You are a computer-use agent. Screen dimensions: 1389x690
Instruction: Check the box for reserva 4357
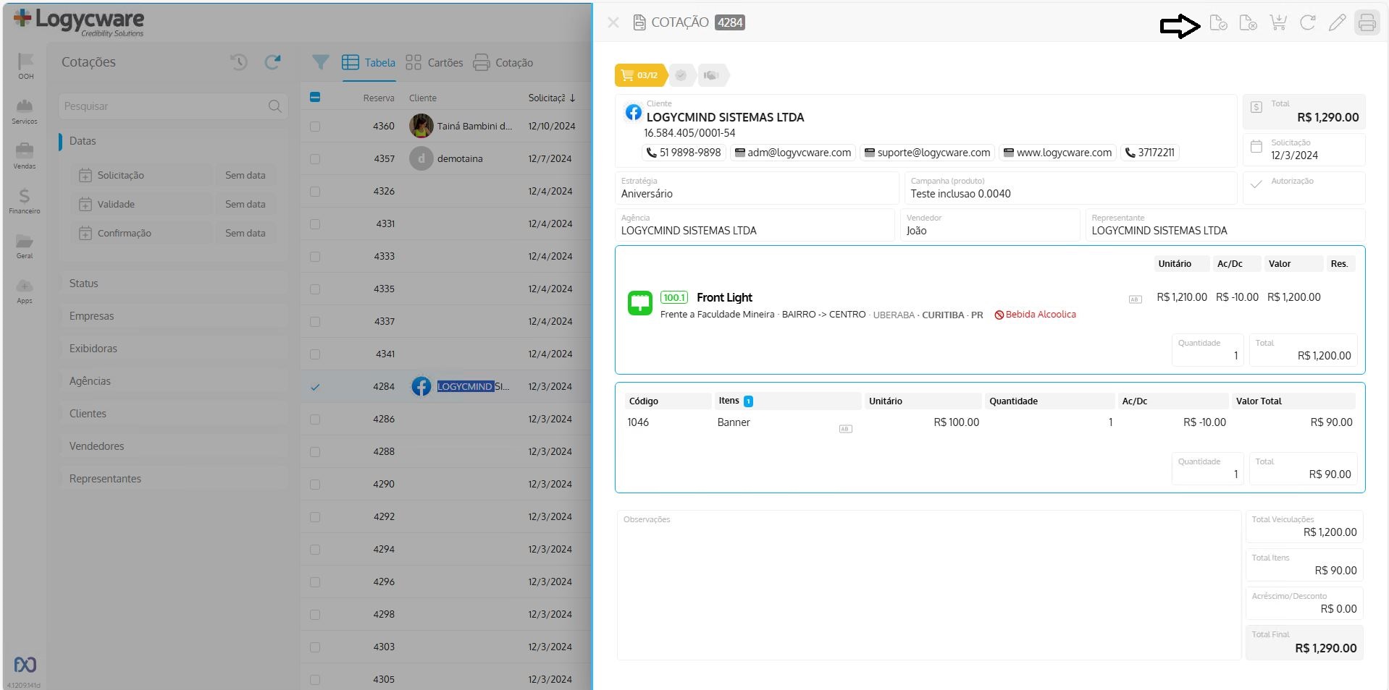click(315, 159)
